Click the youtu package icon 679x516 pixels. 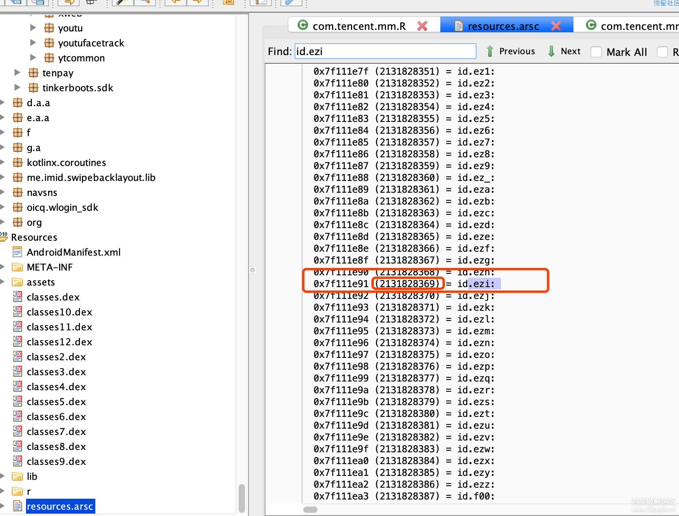click(x=49, y=28)
